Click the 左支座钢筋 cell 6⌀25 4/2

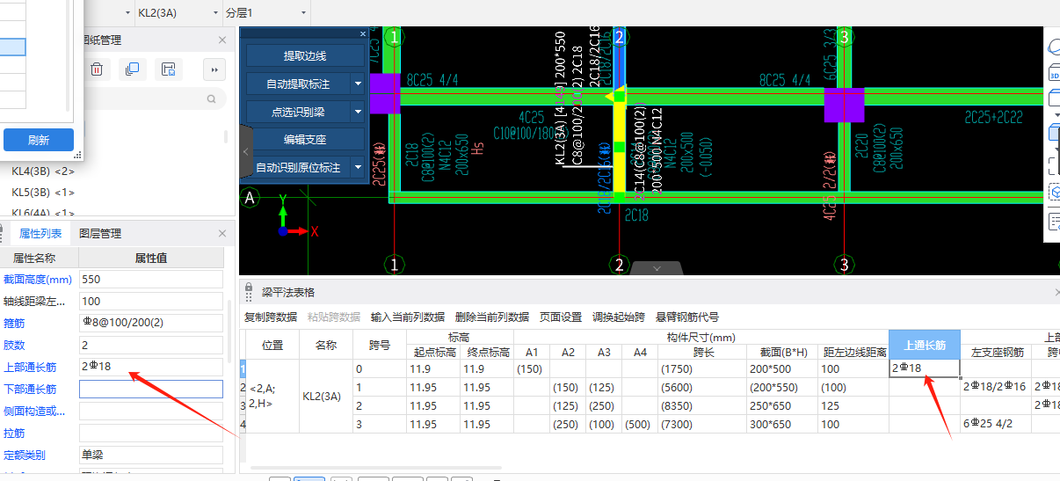[x=996, y=424]
